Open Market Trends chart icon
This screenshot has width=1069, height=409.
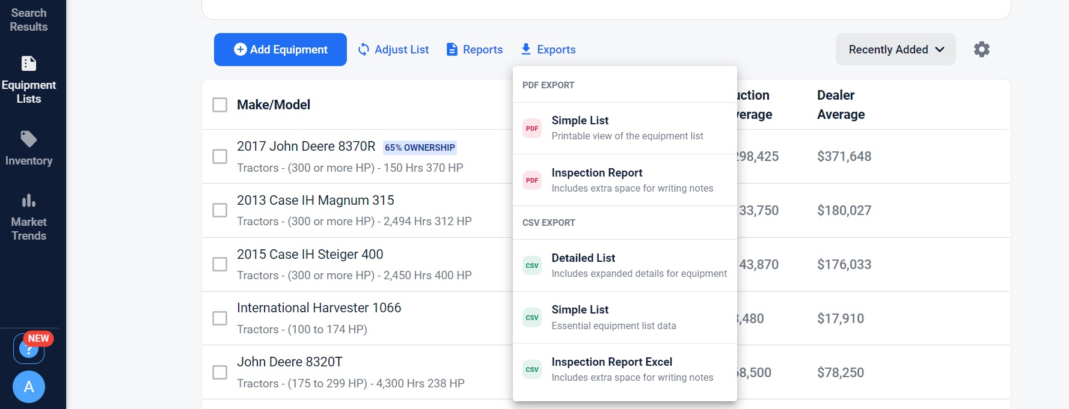[29, 200]
